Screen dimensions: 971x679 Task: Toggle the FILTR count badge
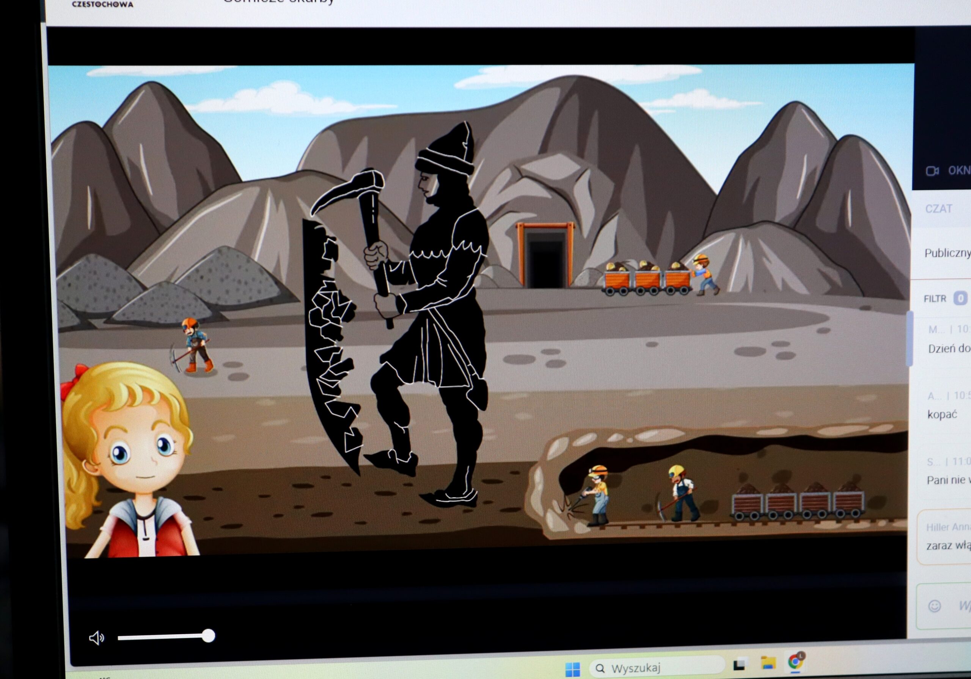click(960, 298)
